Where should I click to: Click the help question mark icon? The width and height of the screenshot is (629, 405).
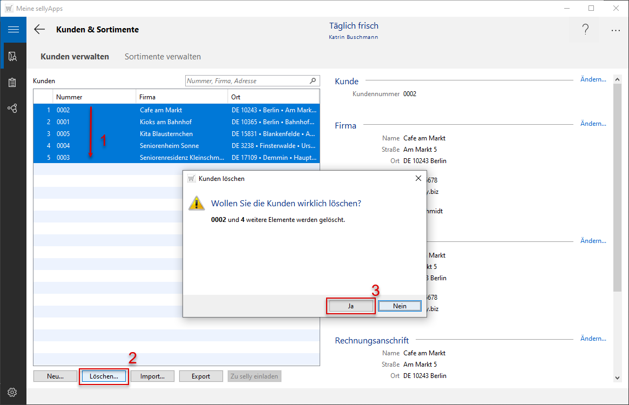(x=585, y=30)
